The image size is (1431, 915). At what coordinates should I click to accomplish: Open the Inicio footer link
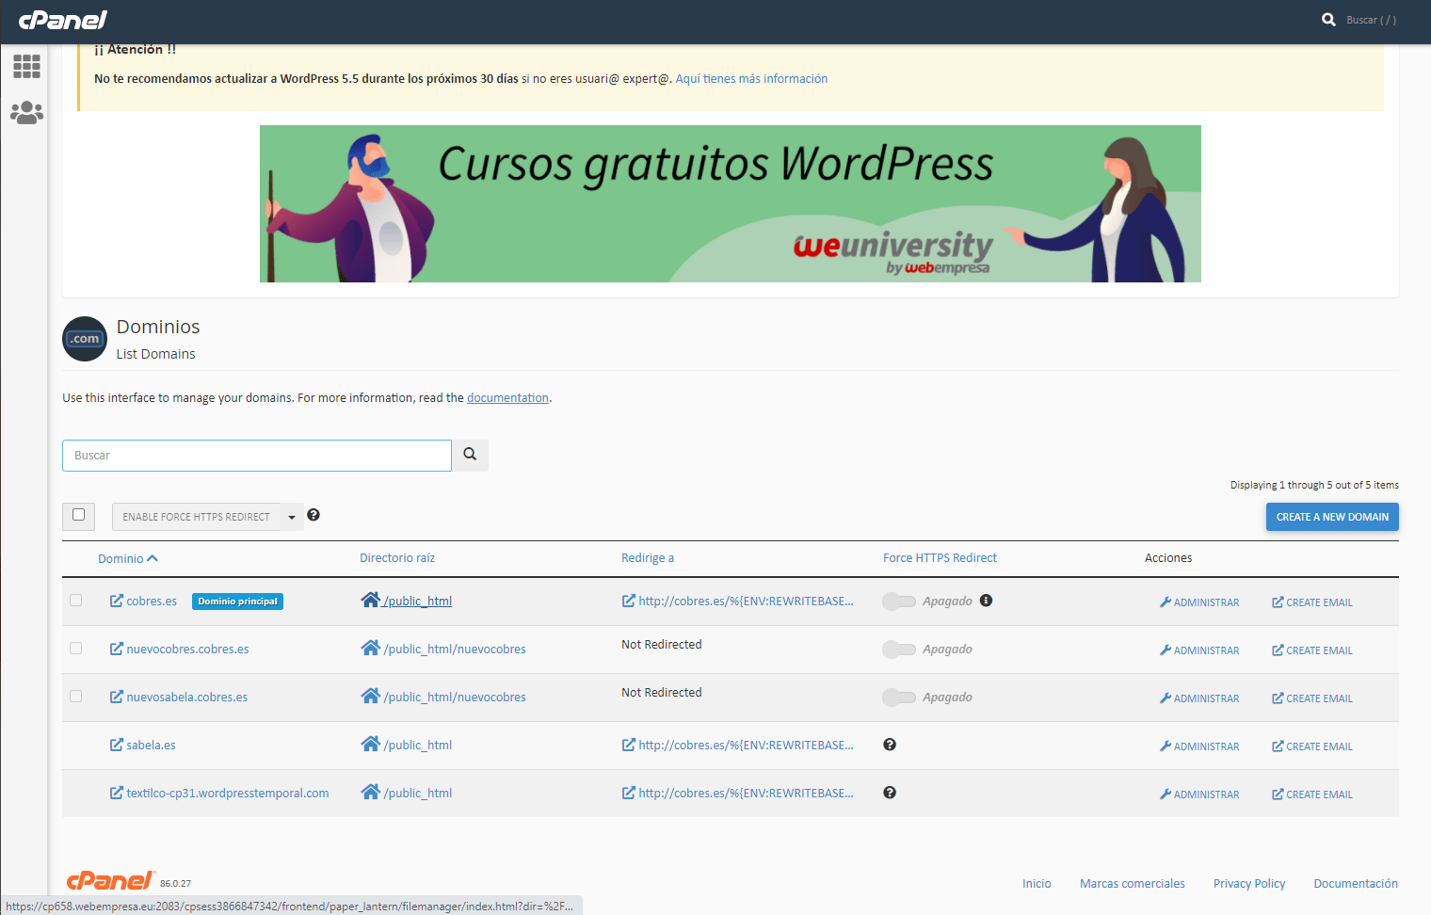click(1037, 883)
